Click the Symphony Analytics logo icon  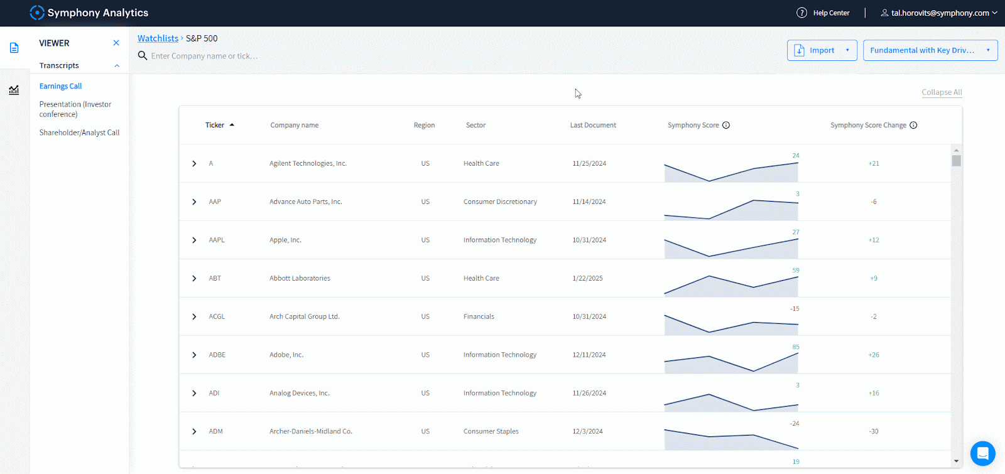(37, 13)
